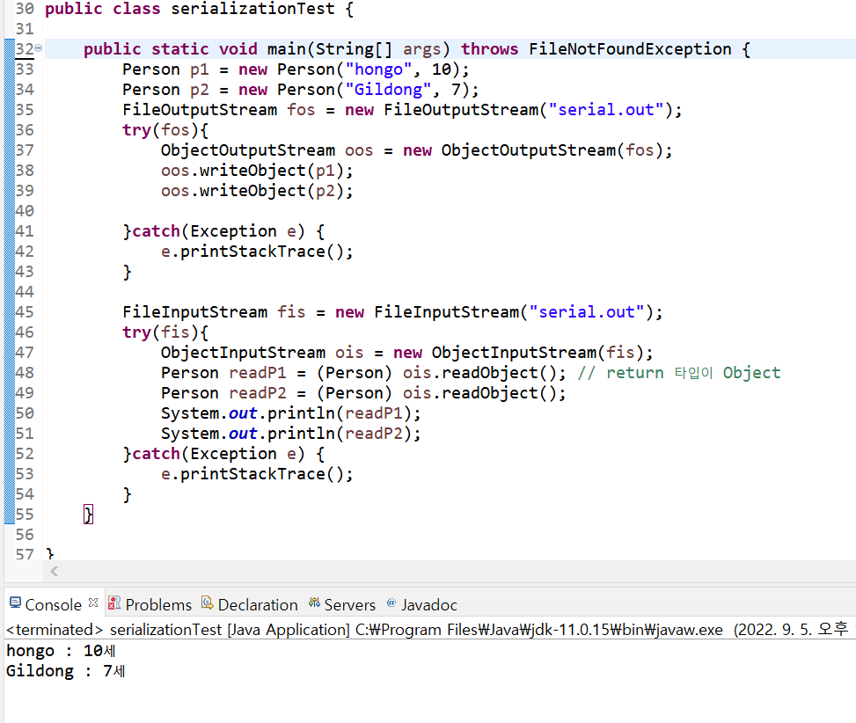Collapse the main method fold marker
Screen dimensions: 856x723
(38, 48)
